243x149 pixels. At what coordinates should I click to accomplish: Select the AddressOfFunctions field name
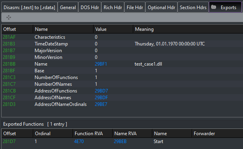(56, 91)
